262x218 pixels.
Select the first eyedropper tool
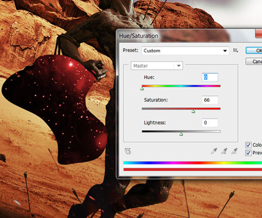[214, 151]
